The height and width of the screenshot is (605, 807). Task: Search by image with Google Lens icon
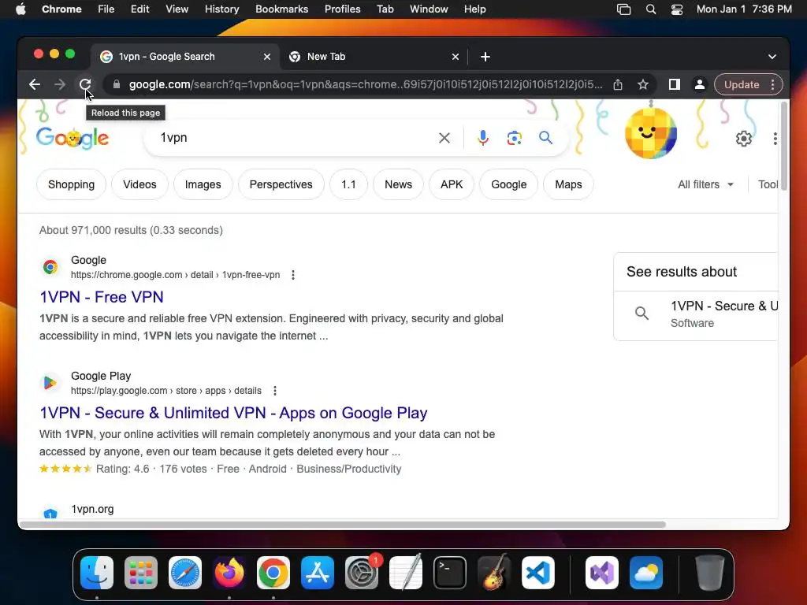tap(514, 137)
